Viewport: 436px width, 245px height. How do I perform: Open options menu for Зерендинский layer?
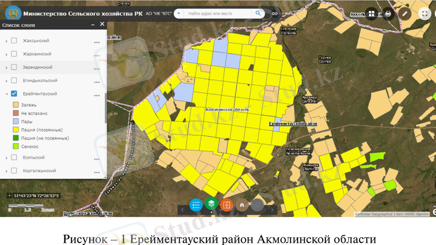[97, 69]
